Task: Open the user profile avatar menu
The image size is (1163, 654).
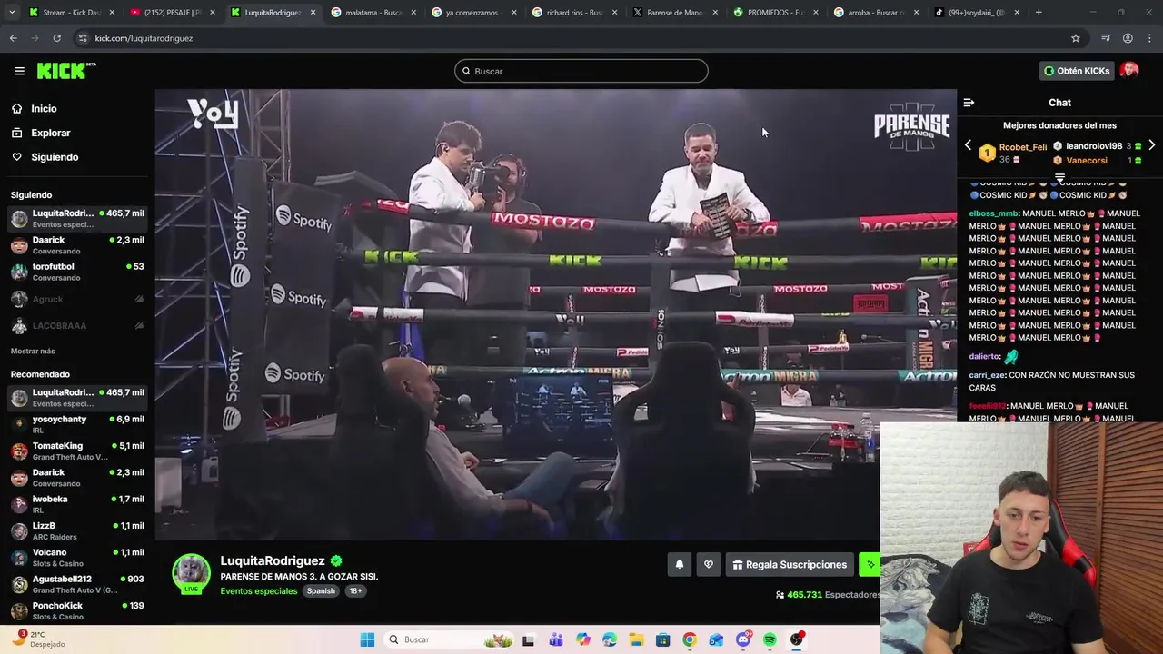Action: [x=1129, y=71]
